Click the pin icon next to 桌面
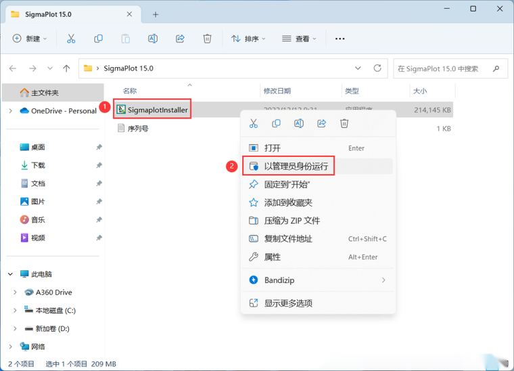 99,147
